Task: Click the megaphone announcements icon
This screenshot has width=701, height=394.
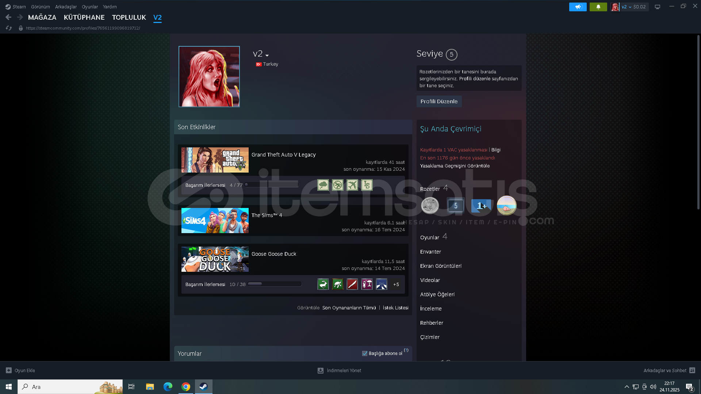Action: [578, 7]
